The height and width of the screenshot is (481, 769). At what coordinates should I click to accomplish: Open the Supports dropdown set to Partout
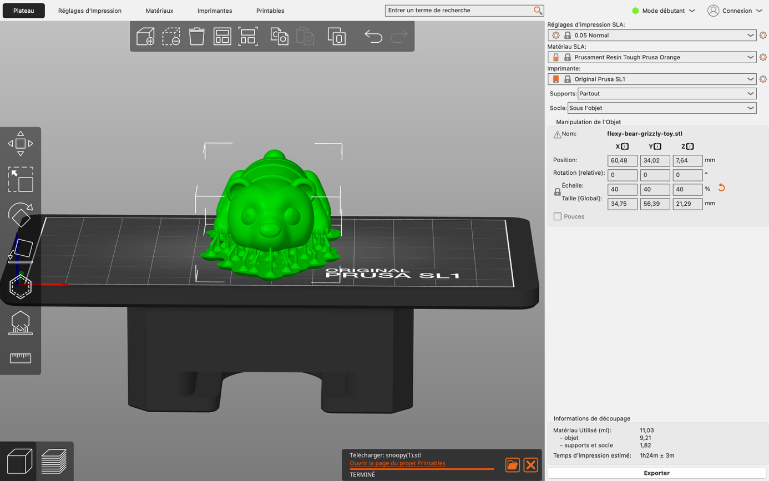click(x=666, y=94)
